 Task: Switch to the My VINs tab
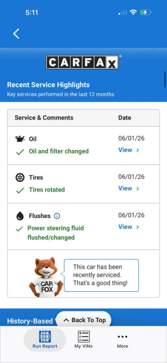tap(84, 339)
